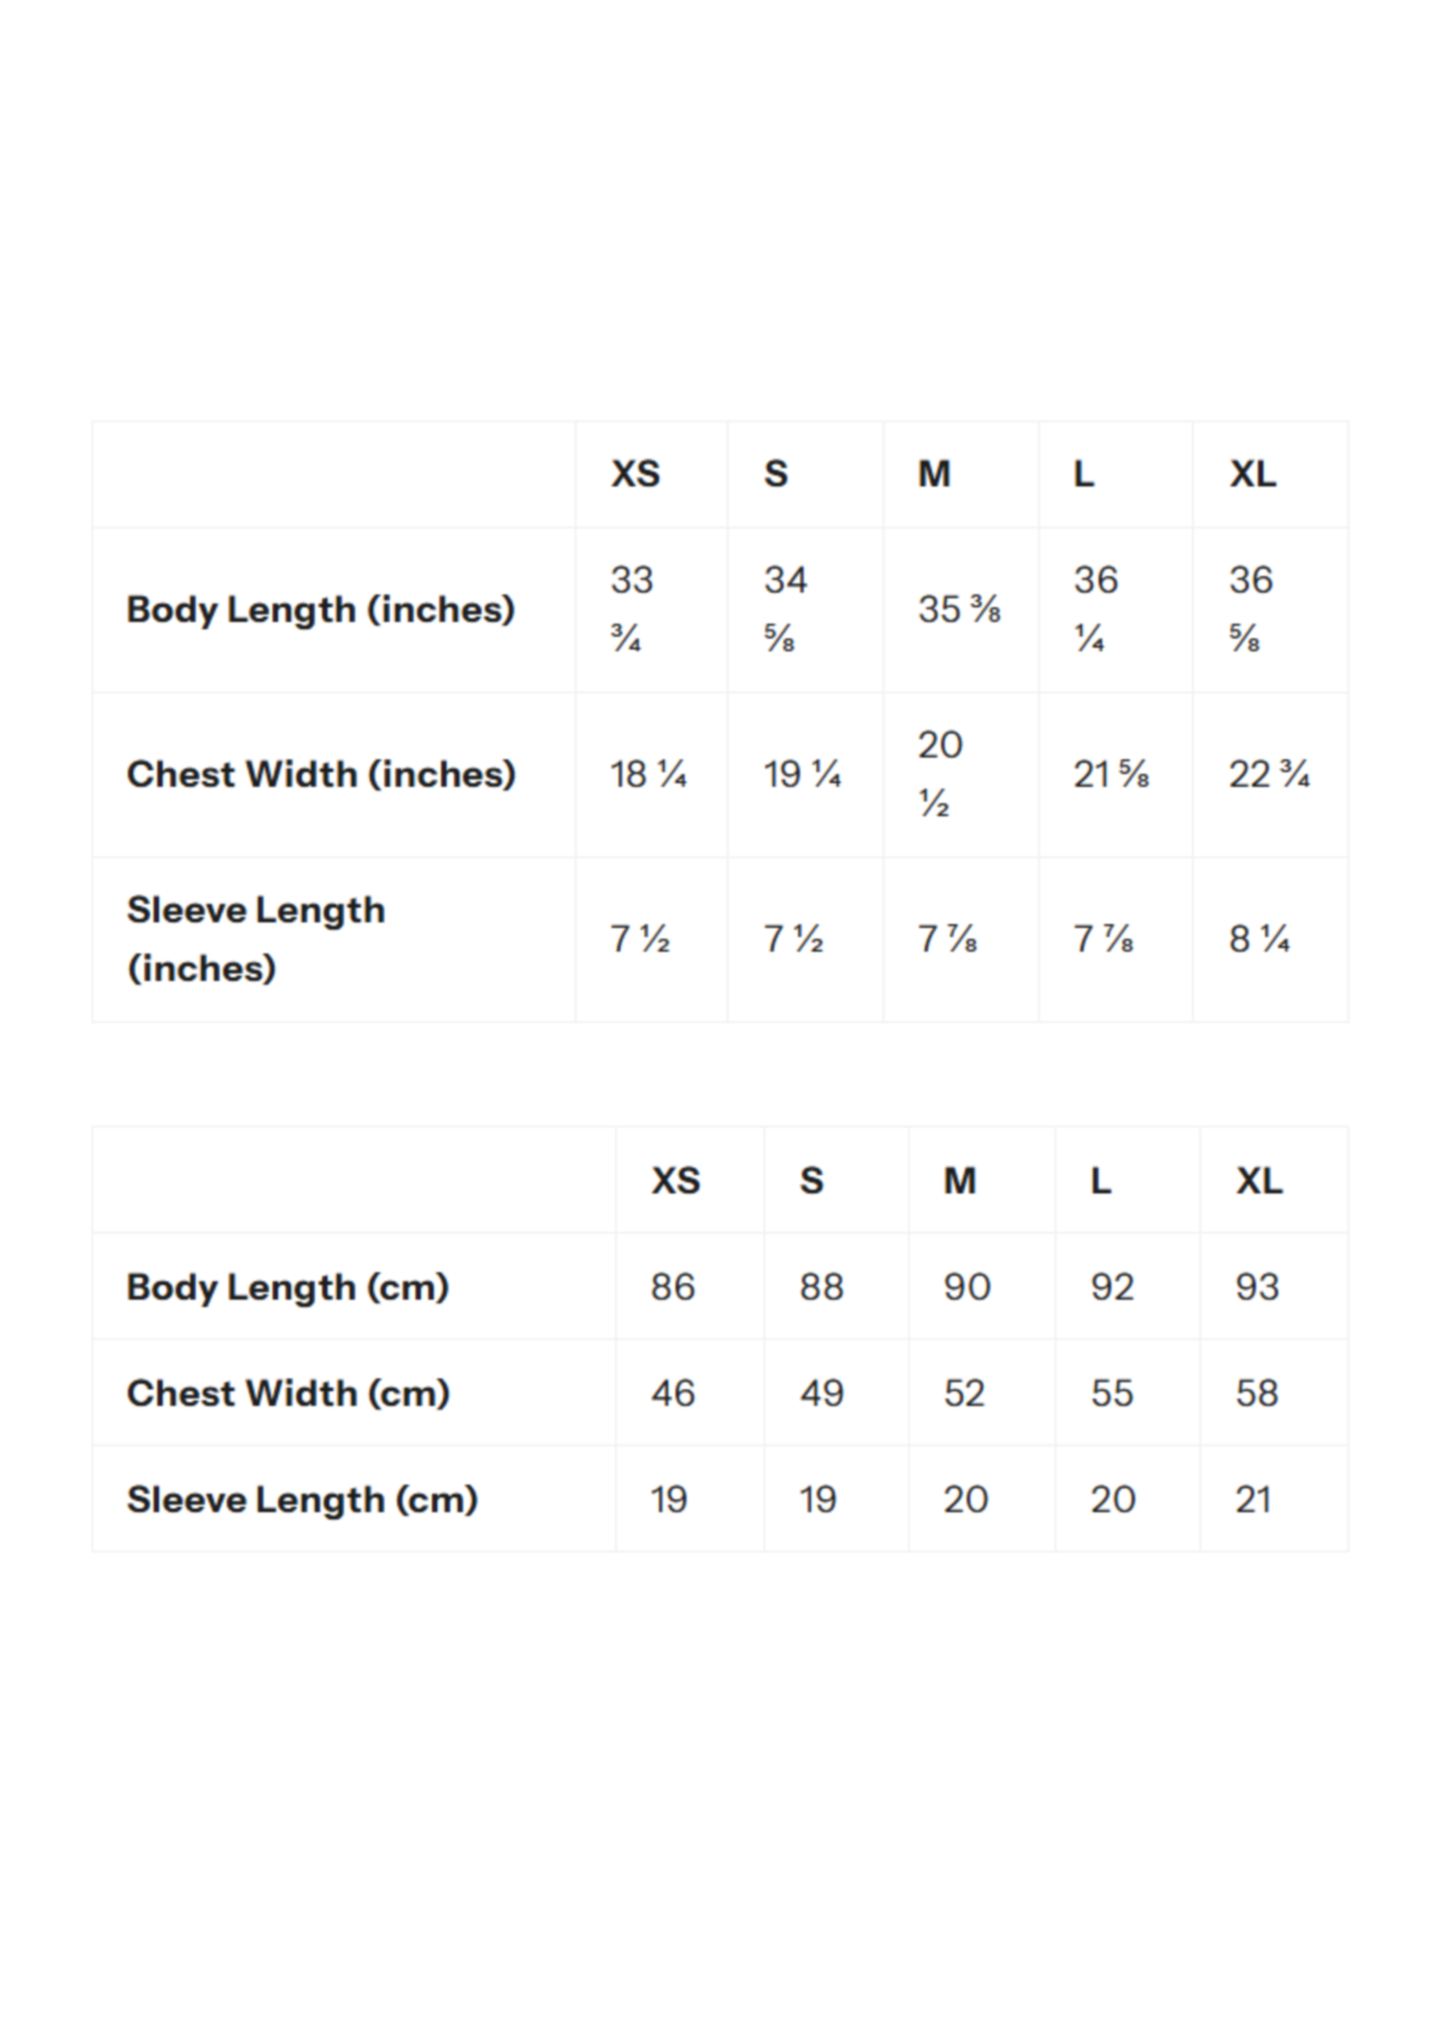Click the 49 chest width value

pyautogui.click(x=822, y=1393)
